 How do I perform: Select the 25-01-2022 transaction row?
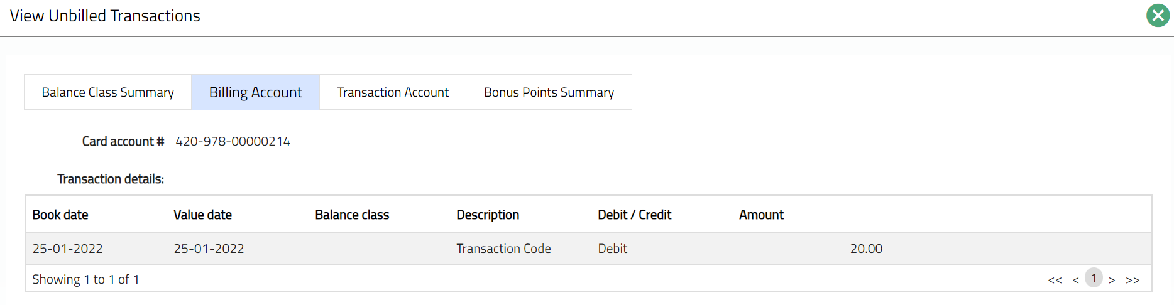point(67,249)
